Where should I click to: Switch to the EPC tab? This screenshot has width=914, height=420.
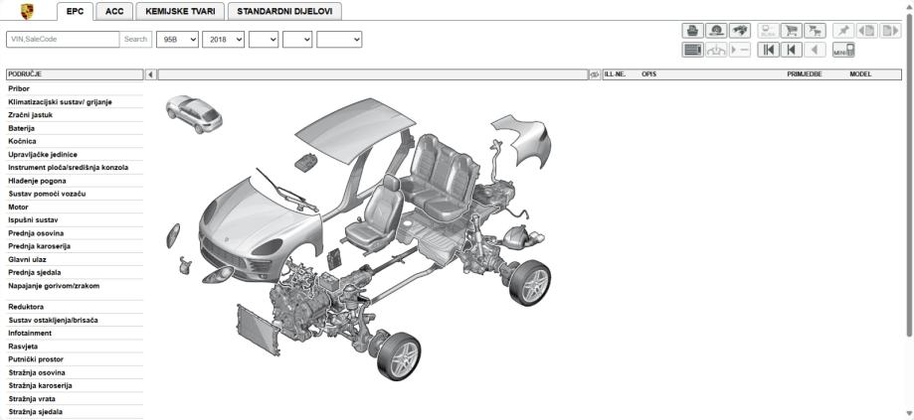coord(76,11)
